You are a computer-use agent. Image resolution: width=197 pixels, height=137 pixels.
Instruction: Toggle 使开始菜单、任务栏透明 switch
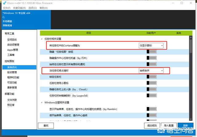pos(151,115)
